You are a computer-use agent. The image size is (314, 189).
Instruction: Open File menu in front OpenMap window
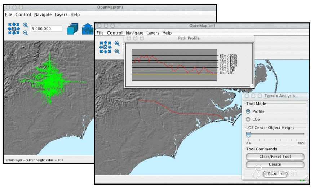pos(100,33)
